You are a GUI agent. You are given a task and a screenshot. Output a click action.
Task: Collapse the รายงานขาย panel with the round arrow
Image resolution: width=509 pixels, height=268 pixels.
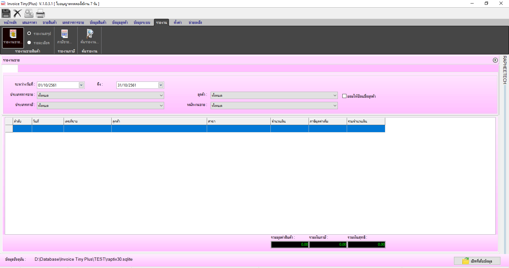[x=495, y=60]
